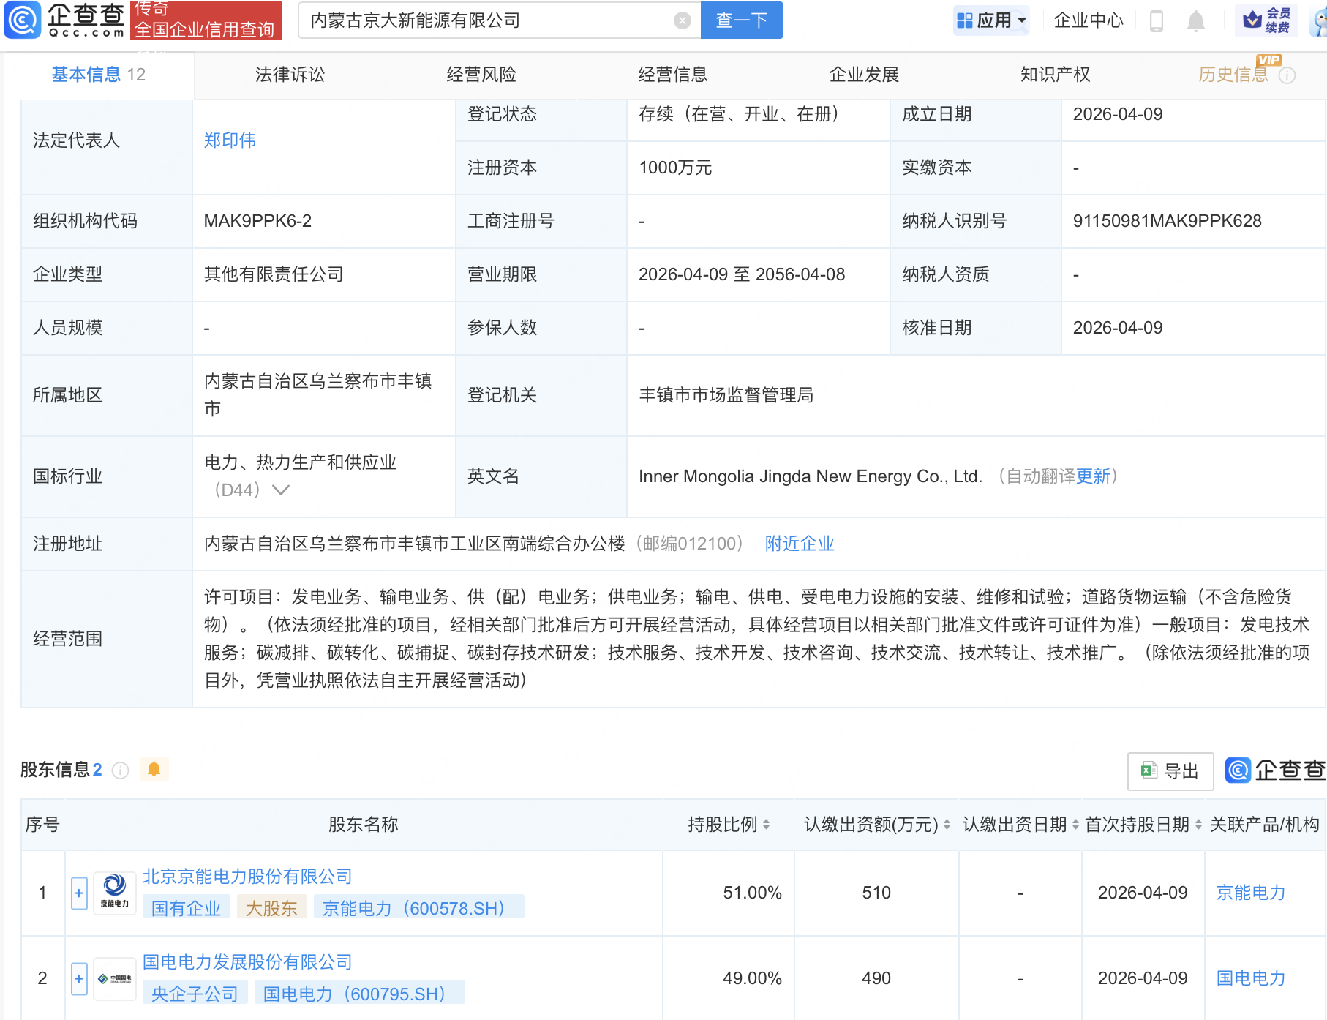Sort by 认缴出资额 column arrows
The image size is (1327, 1020).
(x=947, y=825)
